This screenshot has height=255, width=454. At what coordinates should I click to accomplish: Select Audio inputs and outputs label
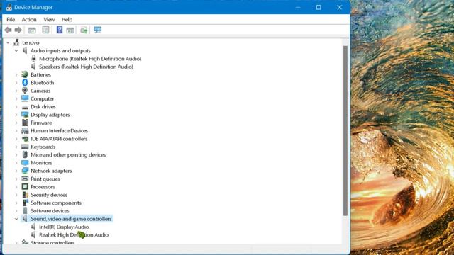pos(60,50)
